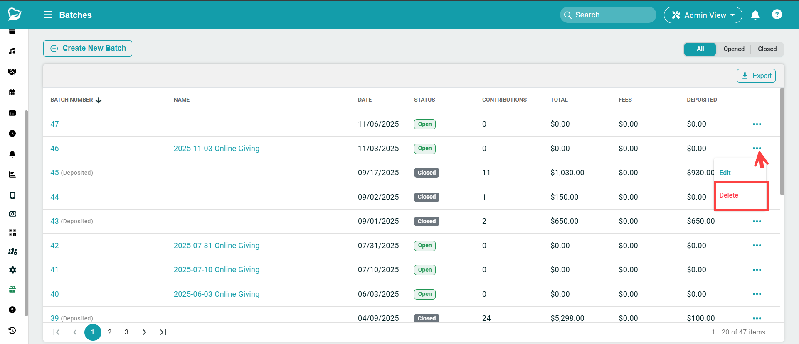Choose Delete from the context menu
Image resolution: width=799 pixels, height=344 pixels.
[x=729, y=195]
